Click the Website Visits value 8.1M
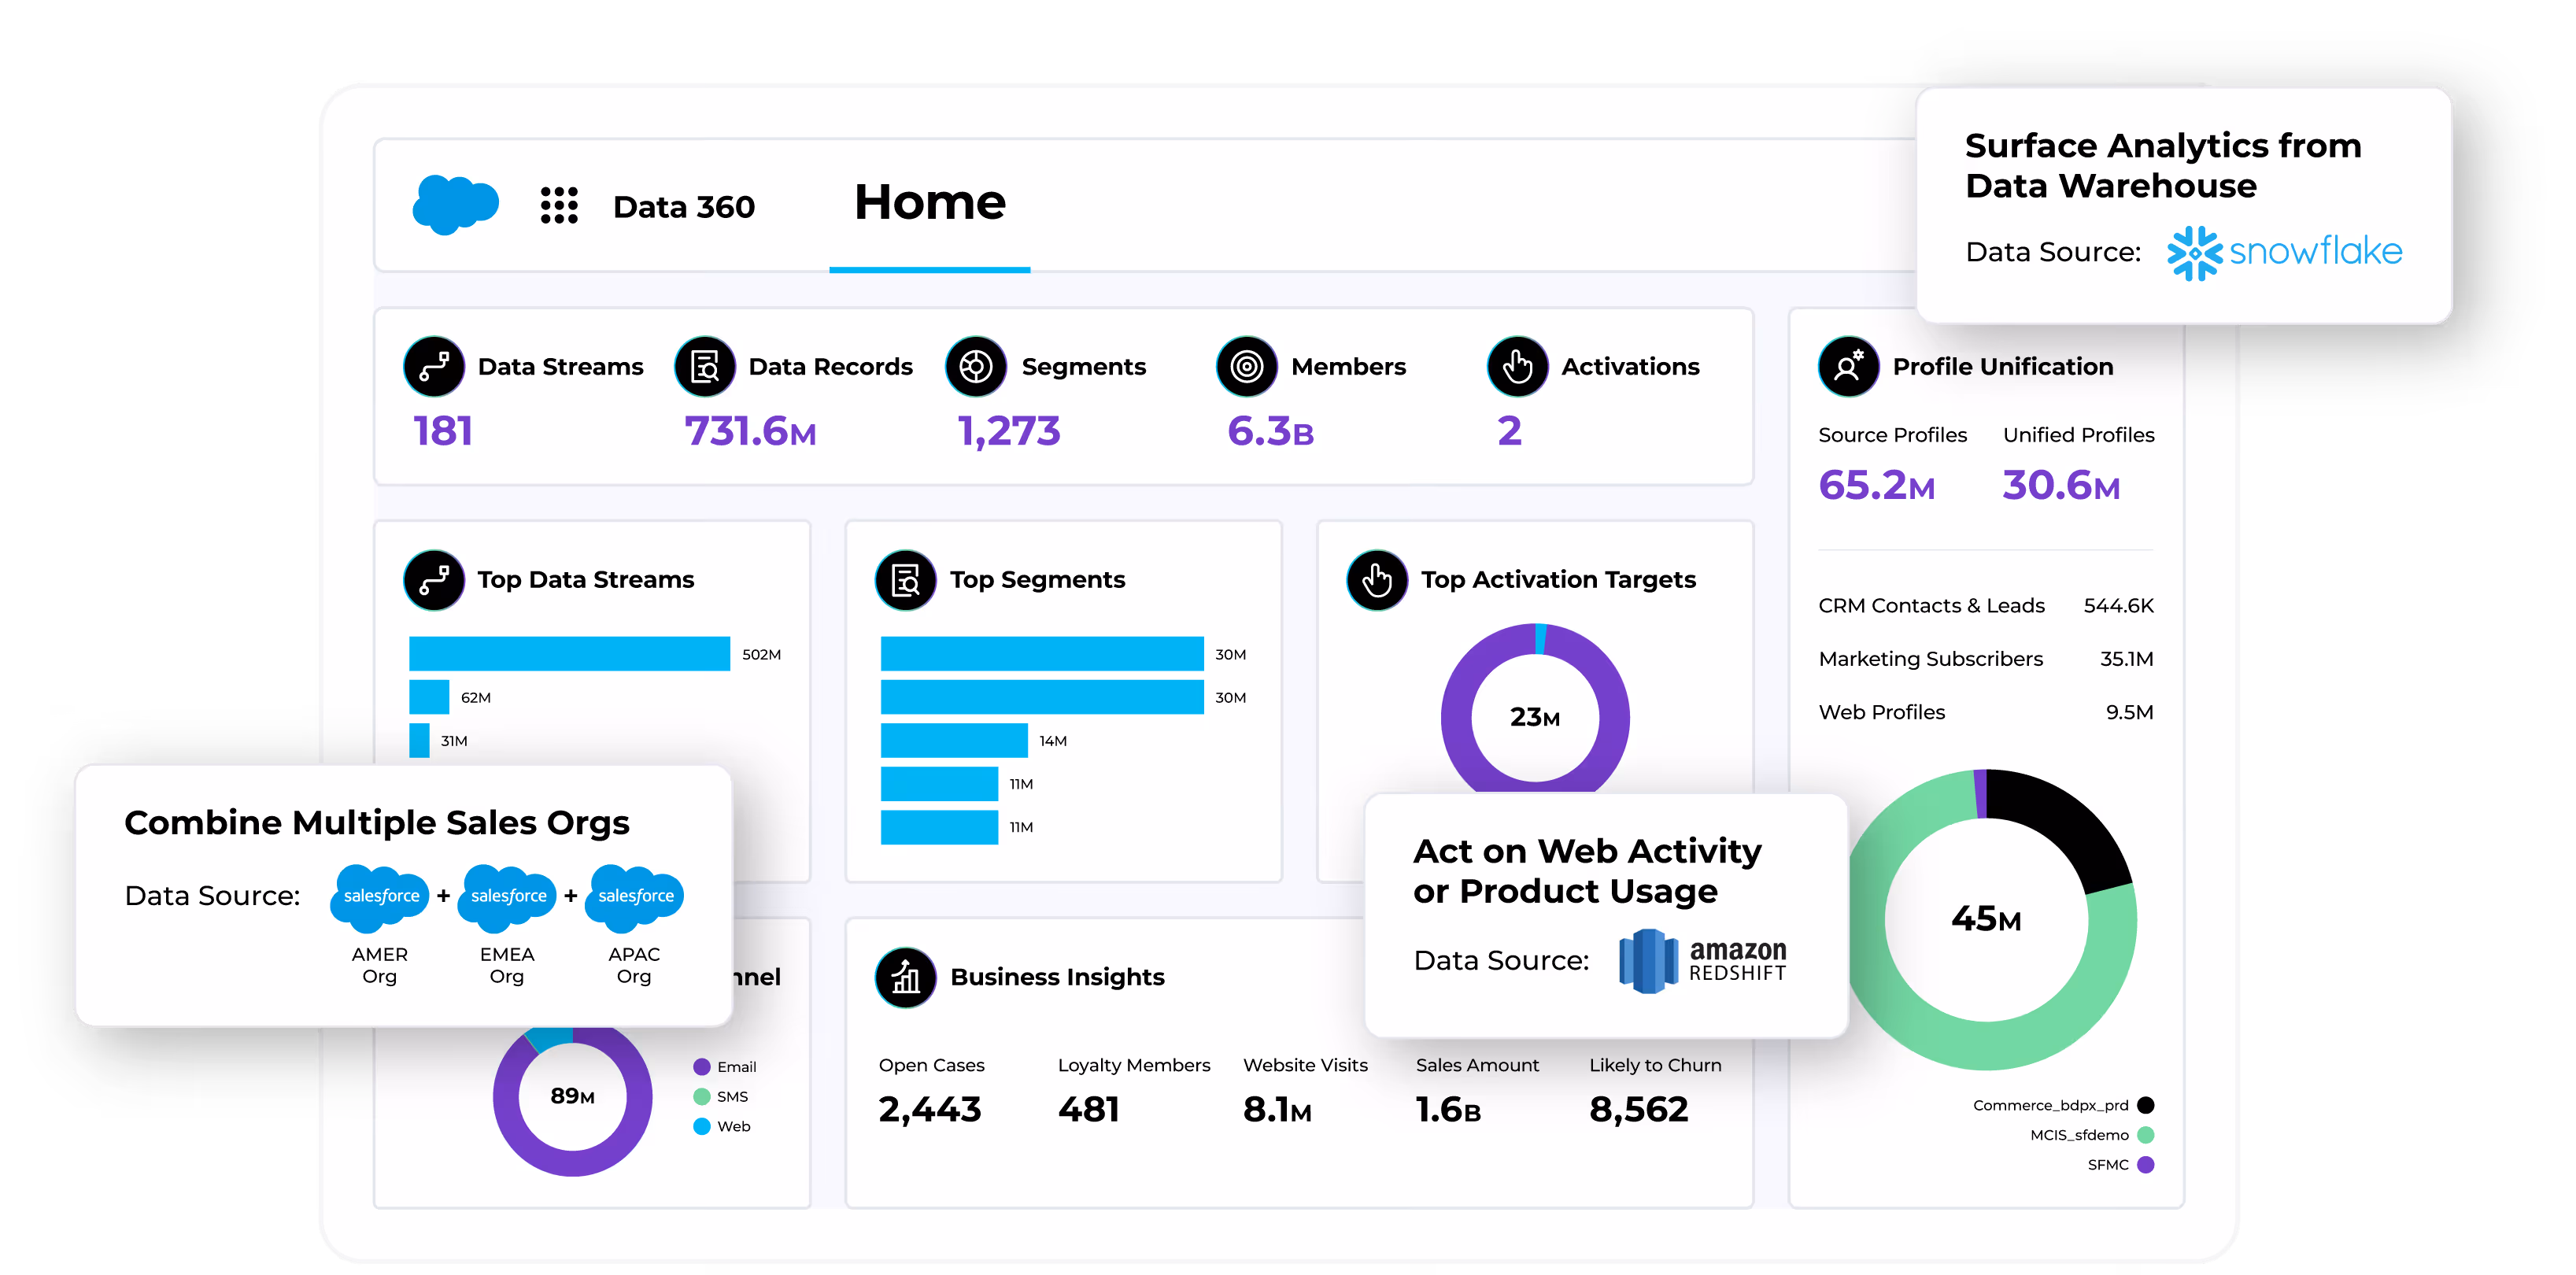Screen dimensions: 2576x1275 [1277, 1110]
